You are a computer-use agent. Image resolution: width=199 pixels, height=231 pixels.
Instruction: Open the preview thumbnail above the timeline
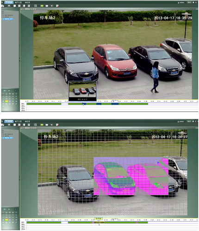[x=82, y=91]
